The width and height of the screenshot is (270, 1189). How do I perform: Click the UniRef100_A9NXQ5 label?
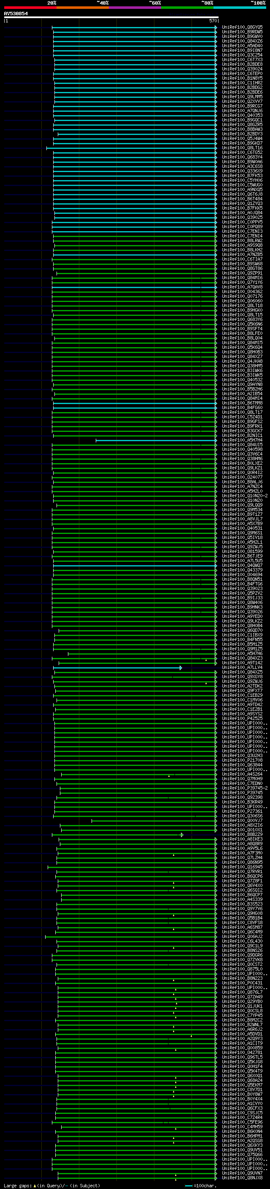(x=242, y=190)
